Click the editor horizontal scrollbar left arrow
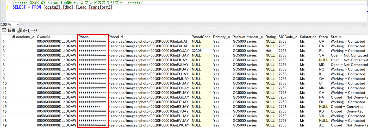 22,24
